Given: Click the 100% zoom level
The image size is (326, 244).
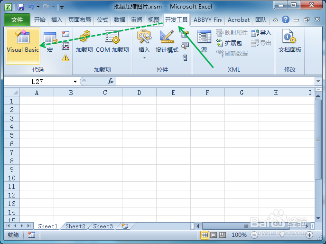Looking at the screenshot, I should pos(239,235).
